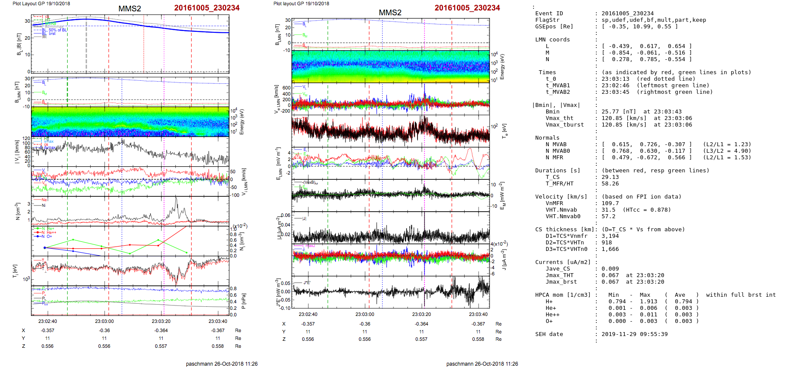This screenshot has width=787, height=367.
Task: Click the 23:03:00 tick on the right plot time axis
Action: [x=365, y=314]
